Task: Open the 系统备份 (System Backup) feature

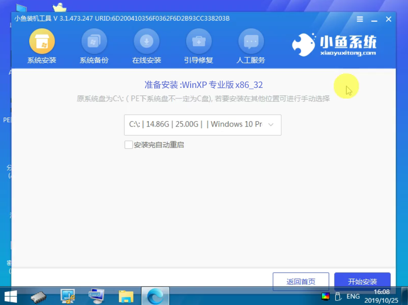Action: coord(94,45)
